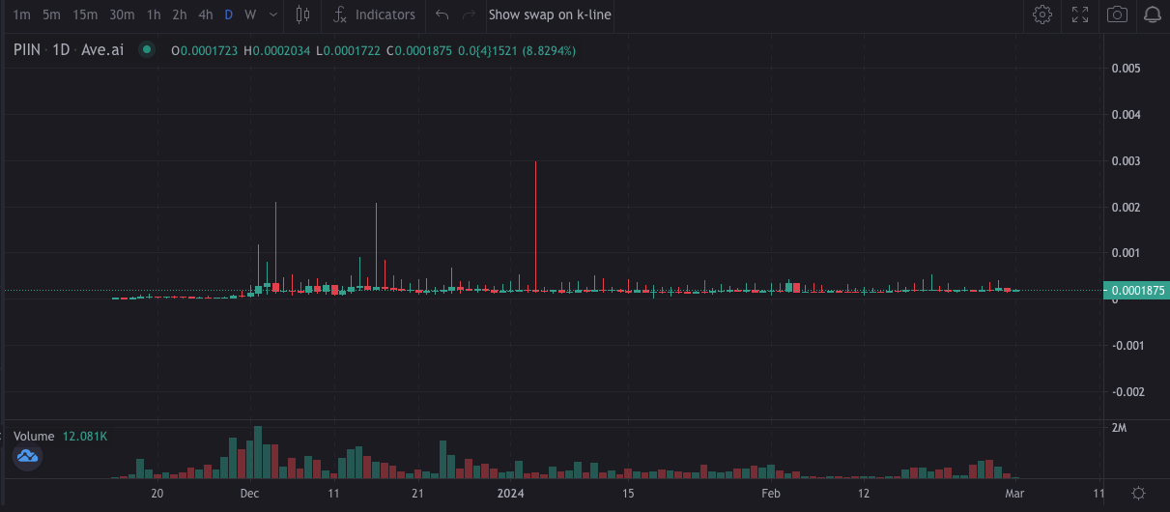The height and width of the screenshot is (512, 1170).
Task: Toggle the Volume indicator legend
Action: click(x=37, y=437)
